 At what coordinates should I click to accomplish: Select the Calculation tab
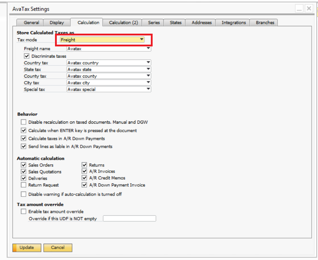pos(87,22)
